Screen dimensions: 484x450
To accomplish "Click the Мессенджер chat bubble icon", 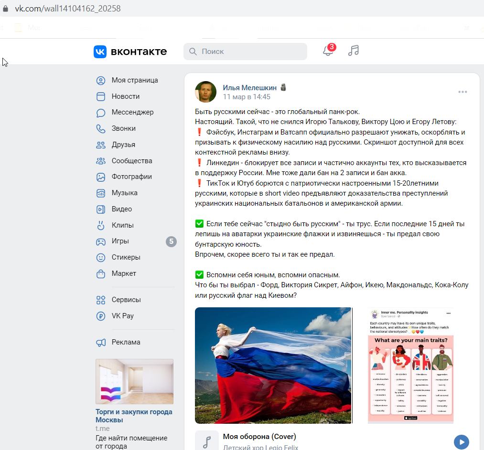I will (x=101, y=113).
